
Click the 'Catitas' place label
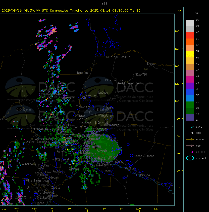pos(130,168)
